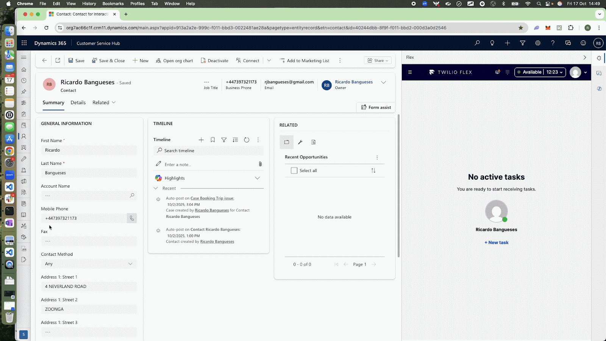Click inside the Search timeline field
The width and height of the screenshot is (606, 341).
208,150
